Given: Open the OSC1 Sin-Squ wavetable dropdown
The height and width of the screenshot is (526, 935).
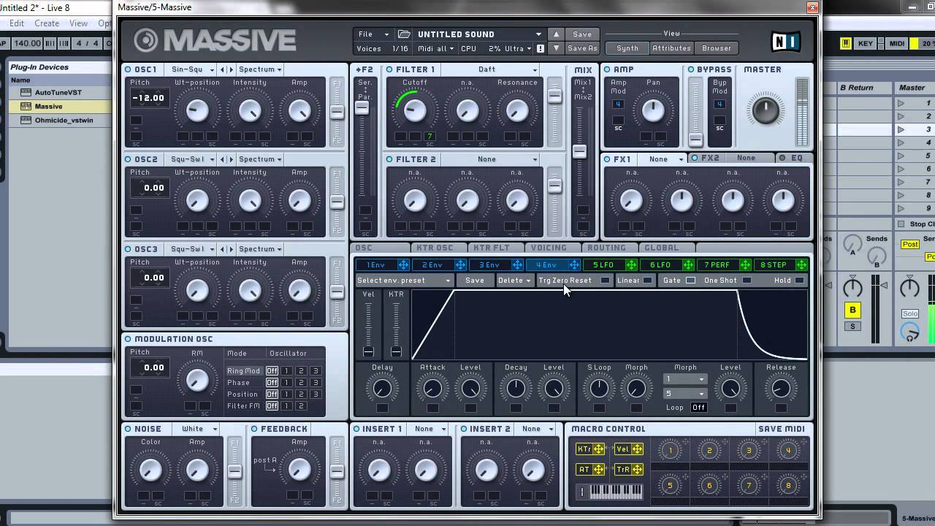Looking at the screenshot, I should (x=191, y=69).
